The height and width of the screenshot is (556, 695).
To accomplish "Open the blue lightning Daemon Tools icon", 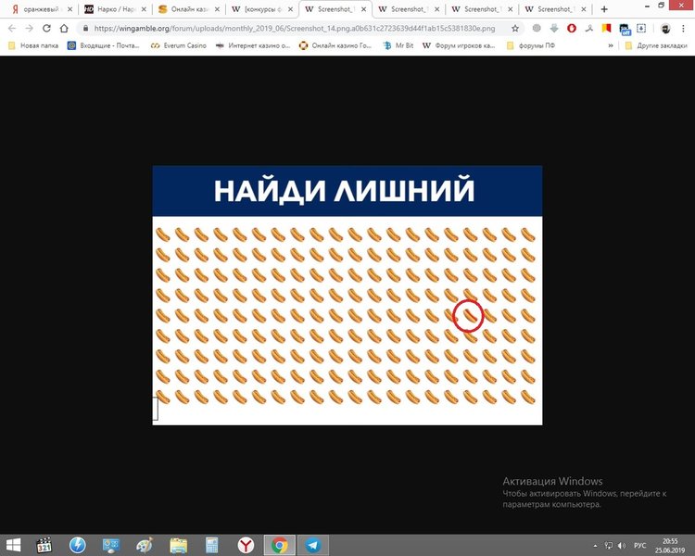I will [78, 545].
